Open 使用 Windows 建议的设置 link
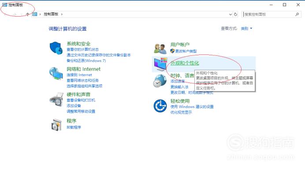 point(192,107)
